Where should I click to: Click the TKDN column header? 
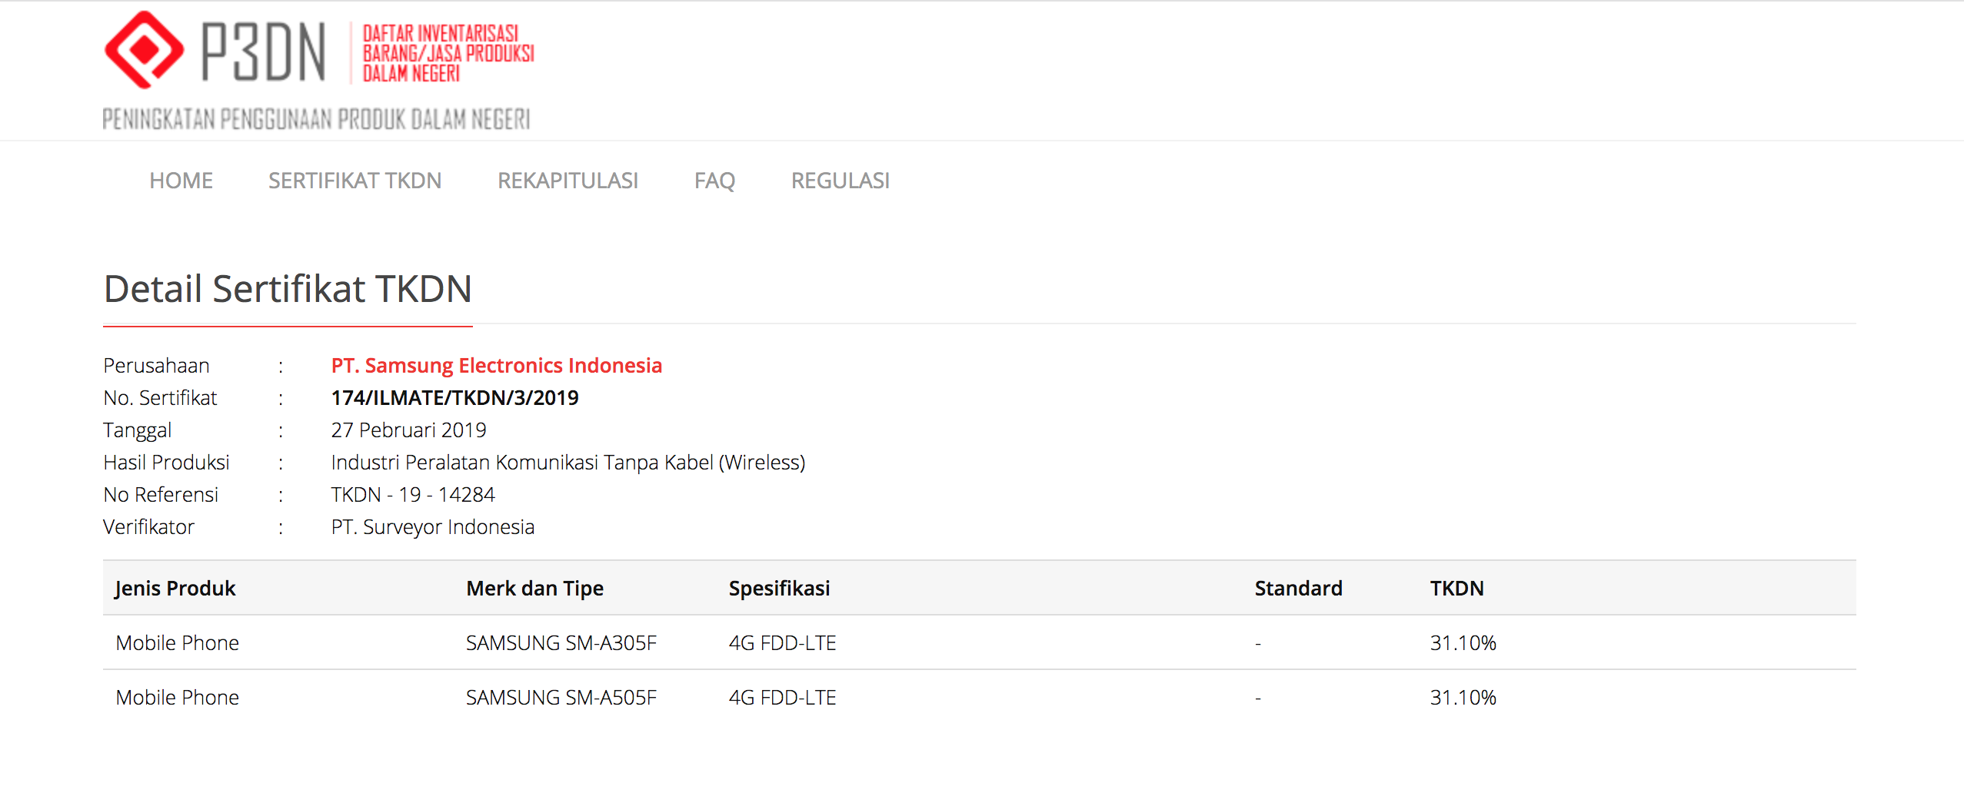pyautogui.click(x=1456, y=589)
